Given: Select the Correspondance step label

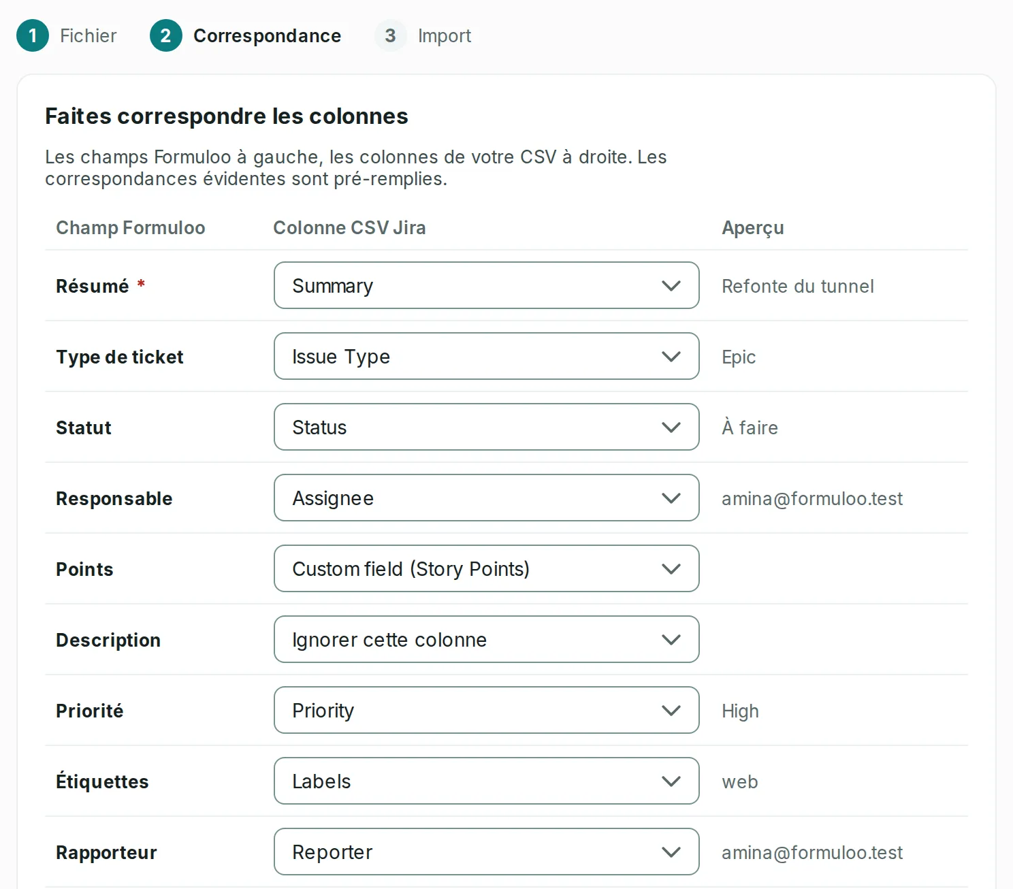Looking at the screenshot, I should click(268, 35).
